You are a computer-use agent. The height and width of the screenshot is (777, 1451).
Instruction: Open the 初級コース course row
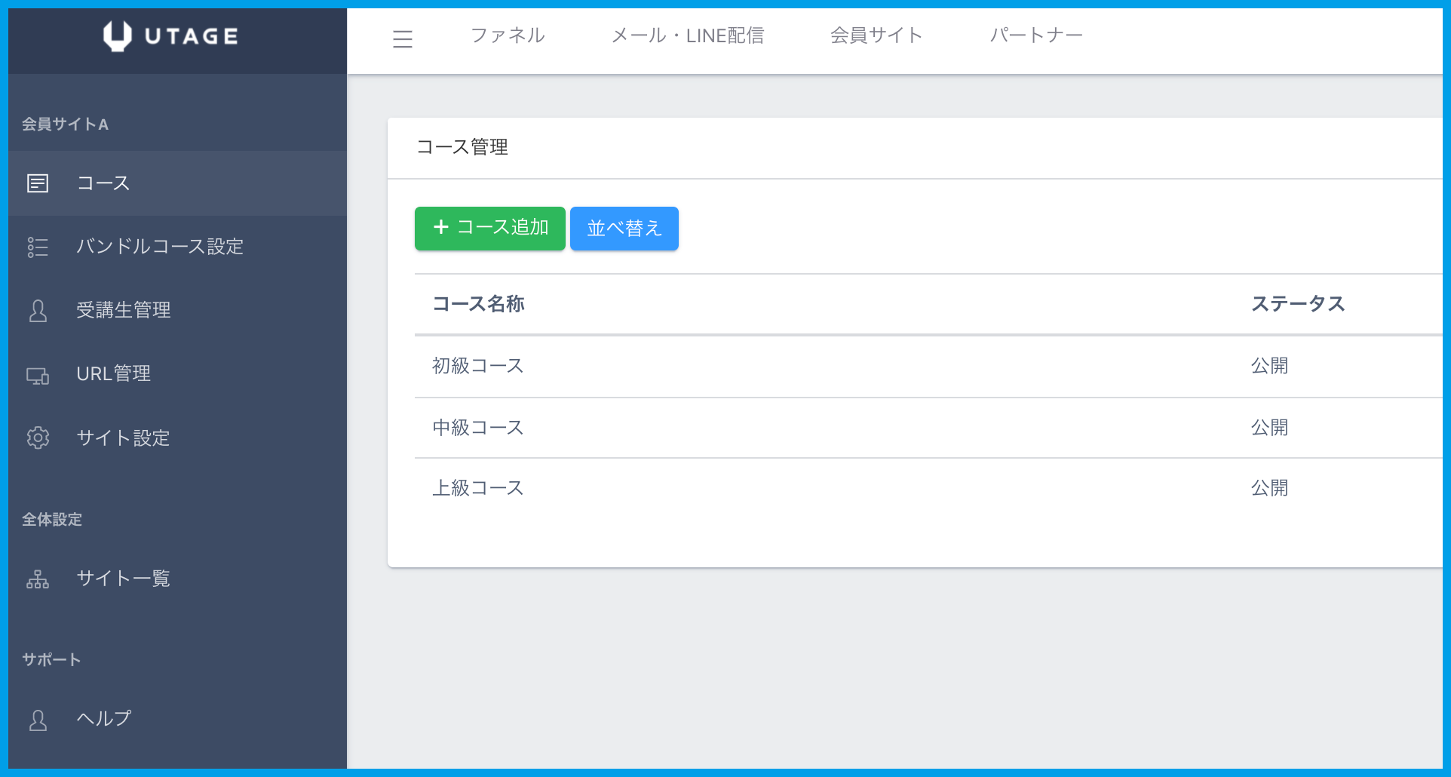point(477,366)
